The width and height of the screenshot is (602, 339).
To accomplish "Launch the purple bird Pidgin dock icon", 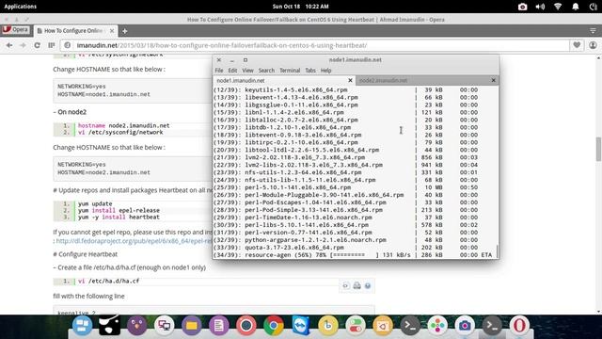I will click(x=136, y=326).
